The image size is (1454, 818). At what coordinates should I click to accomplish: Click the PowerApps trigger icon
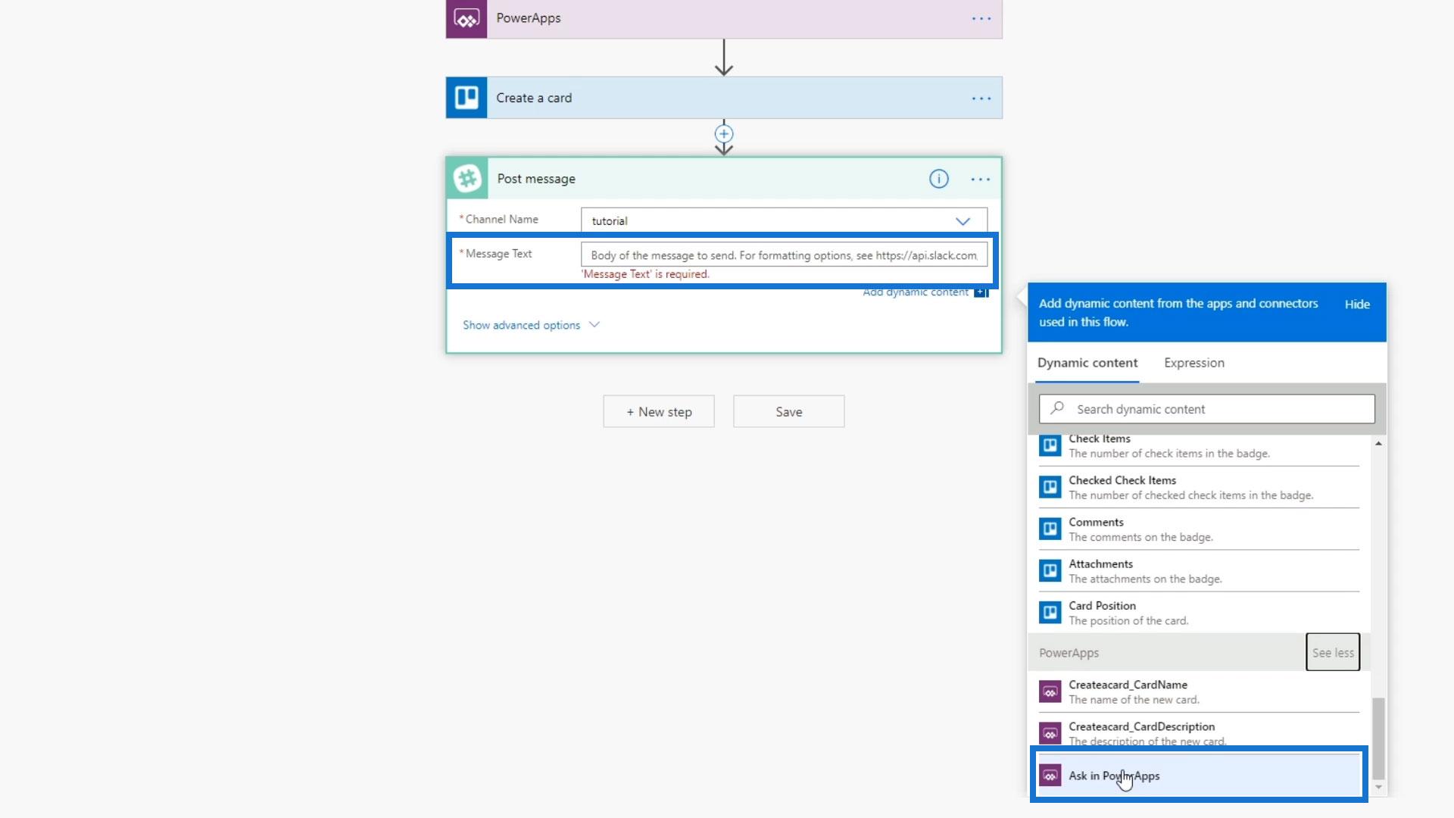coord(466,18)
